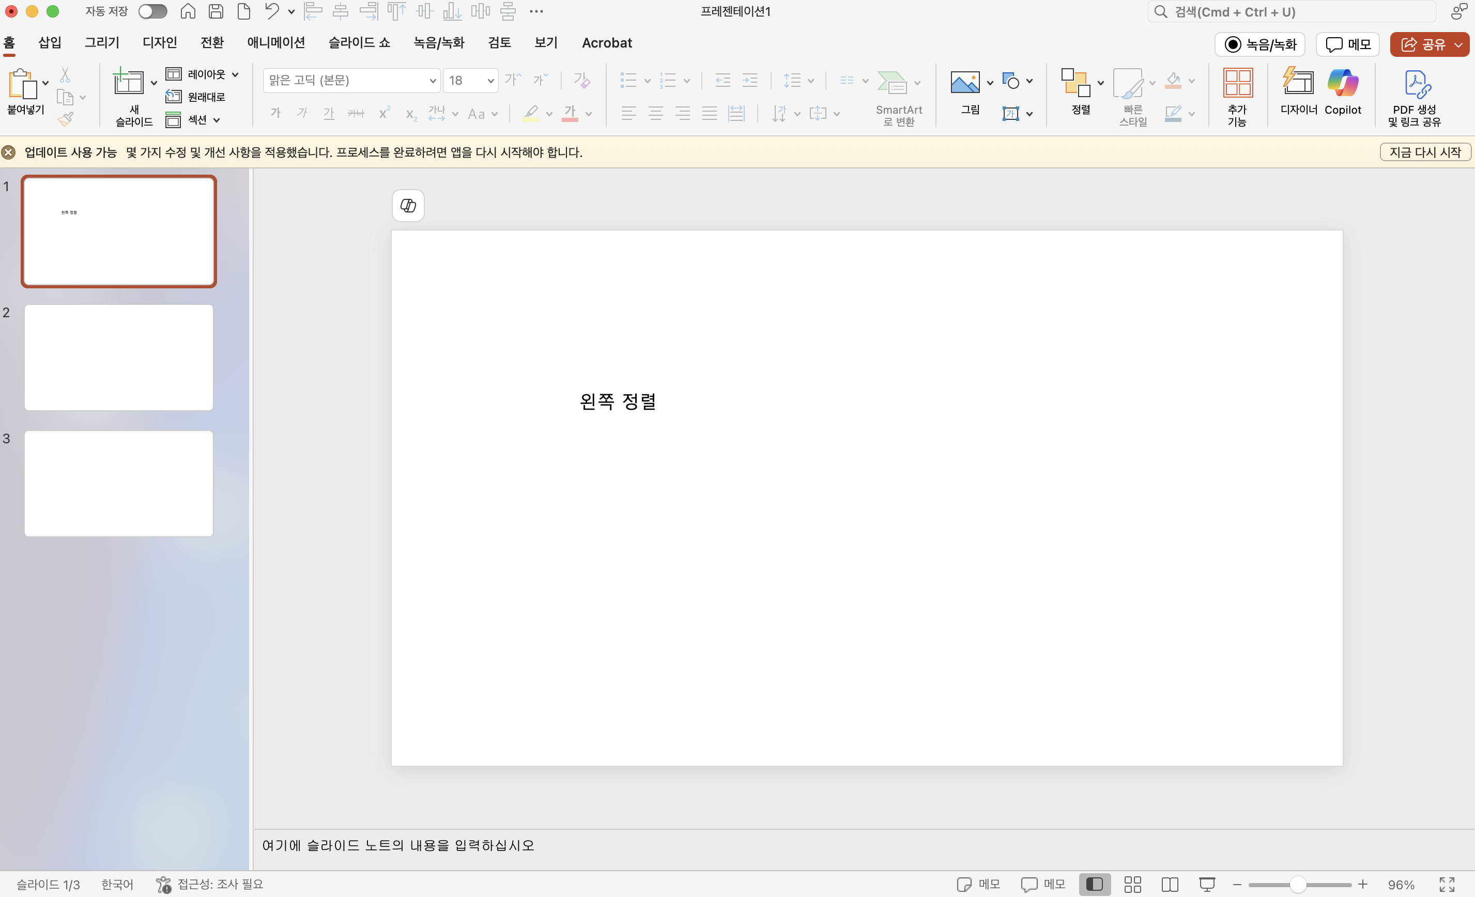Open the Design (디자인) tab

159,43
